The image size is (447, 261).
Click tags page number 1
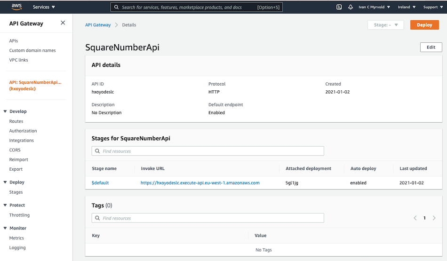click(424, 218)
